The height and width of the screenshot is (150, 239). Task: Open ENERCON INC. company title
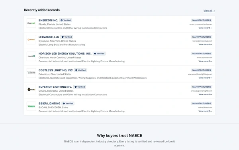[x=48, y=20]
